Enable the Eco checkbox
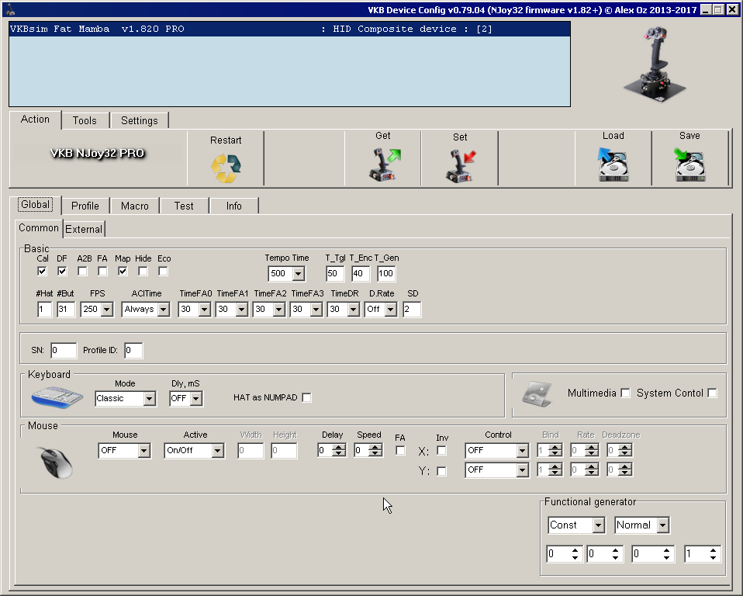743x596 pixels. point(163,271)
